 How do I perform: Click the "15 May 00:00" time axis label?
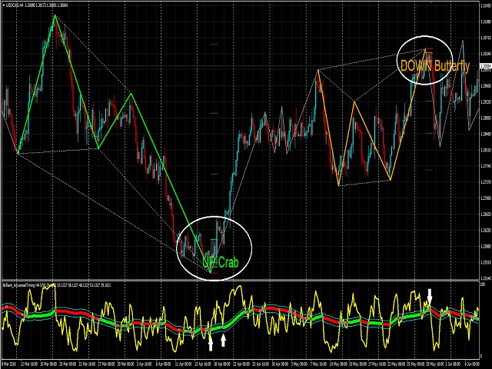tap(357, 364)
